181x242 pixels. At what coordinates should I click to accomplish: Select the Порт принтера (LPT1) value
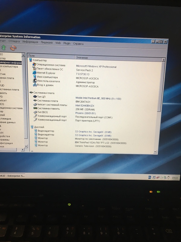[x=87, y=121]
